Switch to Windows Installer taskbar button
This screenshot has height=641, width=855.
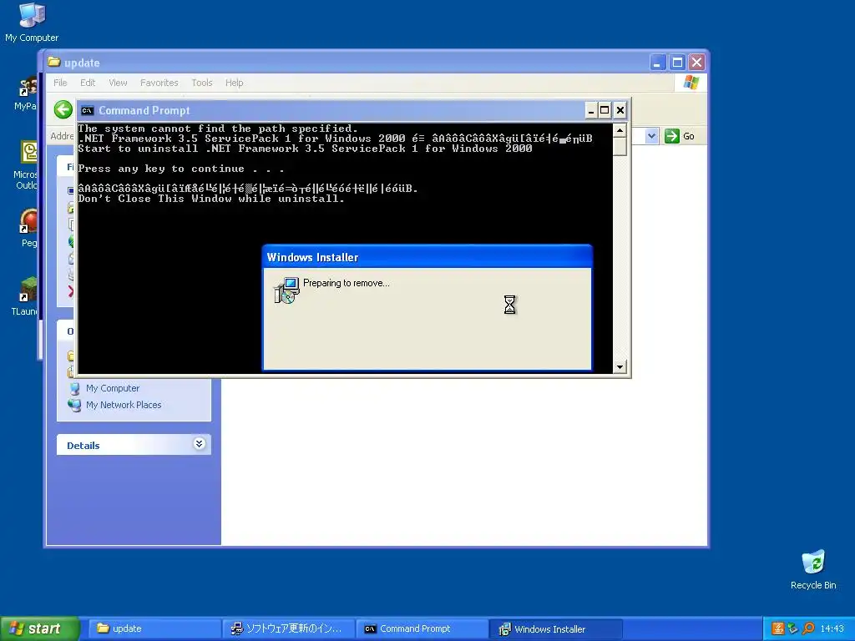point(556,628)
